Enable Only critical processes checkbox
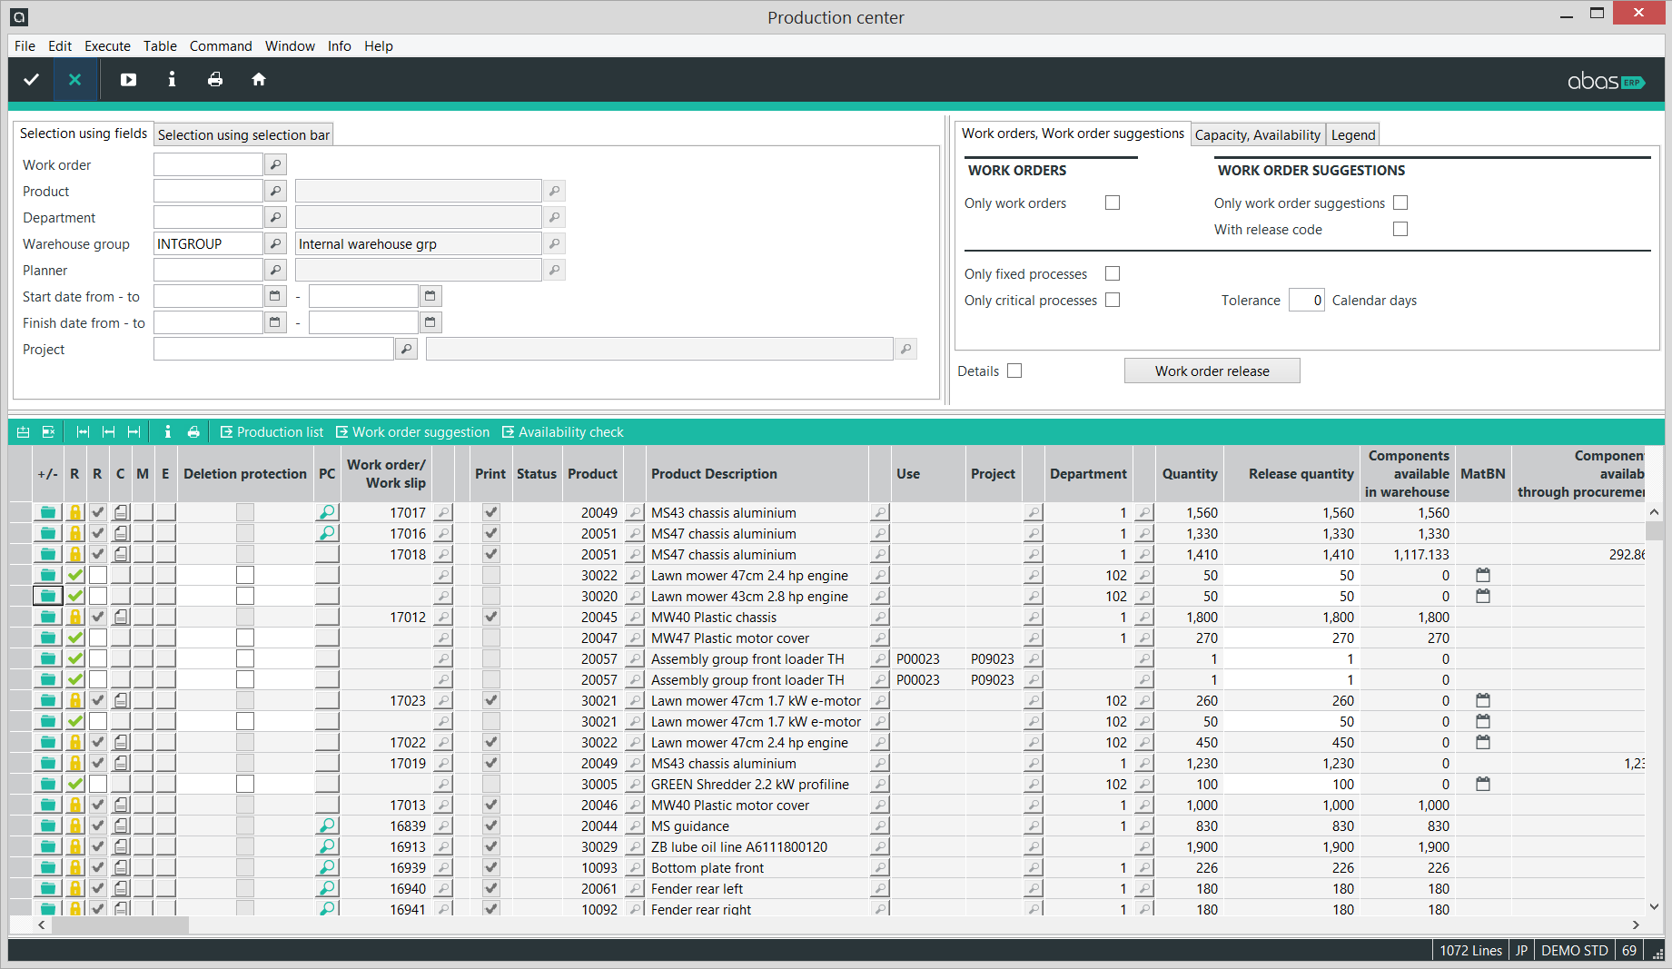Image resolution: width=1672 pixels, height=969 pixels. (x=1113, y=300)
